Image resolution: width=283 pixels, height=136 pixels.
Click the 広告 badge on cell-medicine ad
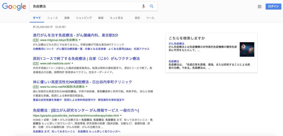(36, 63)
